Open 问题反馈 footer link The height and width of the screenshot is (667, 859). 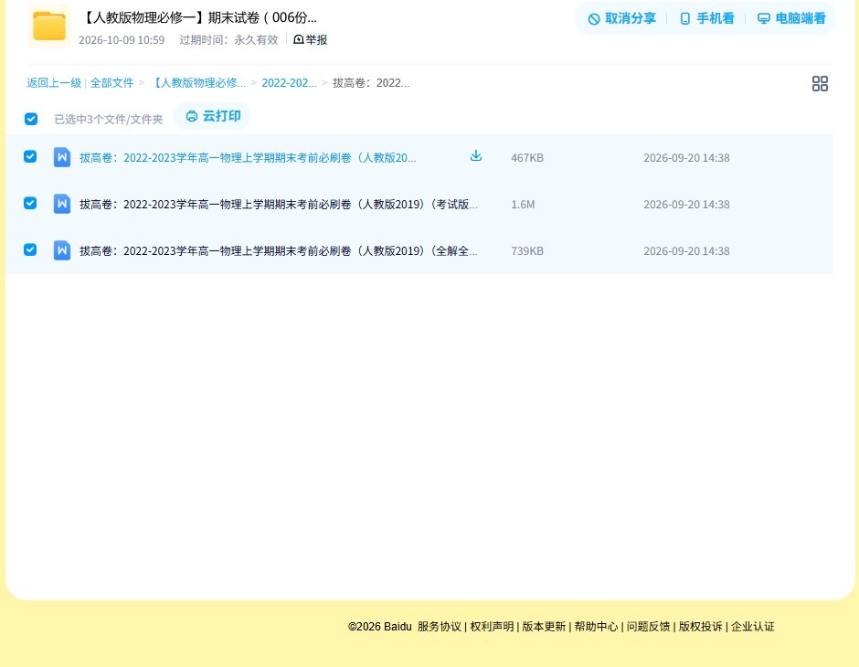648,627
